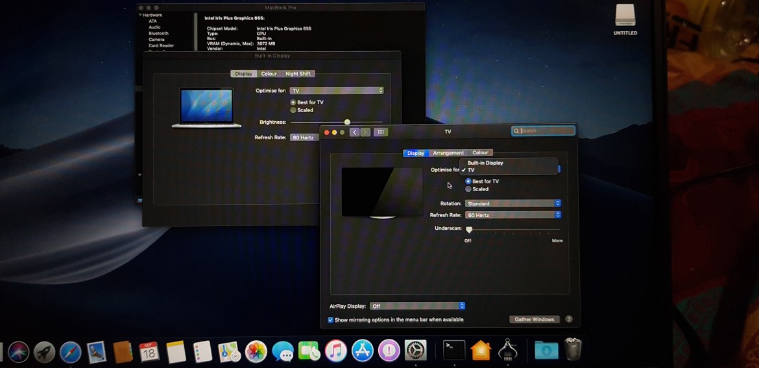The width and height of the screenshot is (759, 368).
Task: Click TV display thumbnail preview
Action: click(382, 193)
